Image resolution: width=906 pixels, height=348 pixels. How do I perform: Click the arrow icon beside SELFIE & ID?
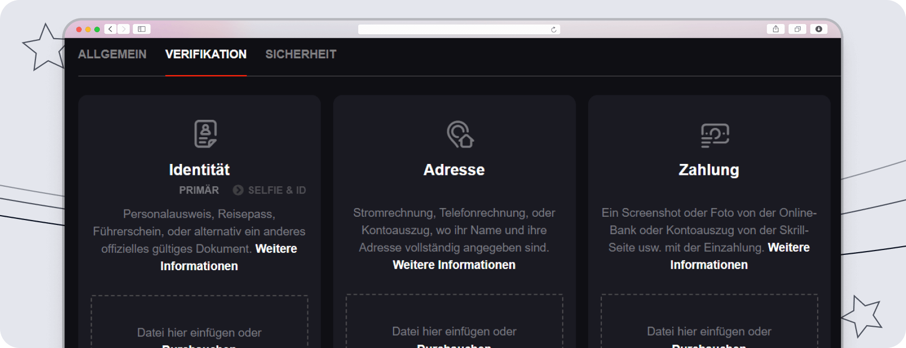[x=238, y=190]
